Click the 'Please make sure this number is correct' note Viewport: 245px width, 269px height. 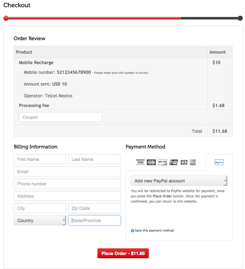click(x=121, y=73)
